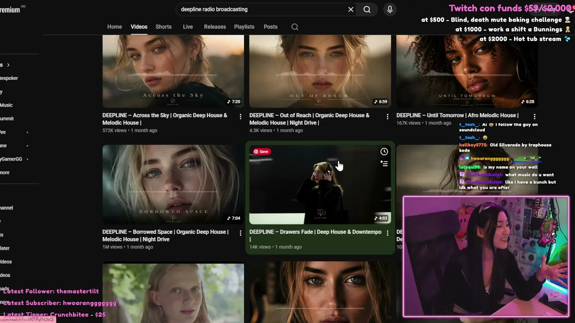Screen dimensions: 575x323
Task: Open the 'DEEPLINE – Across the Sky' title link
Action: (x=165, y=119)
